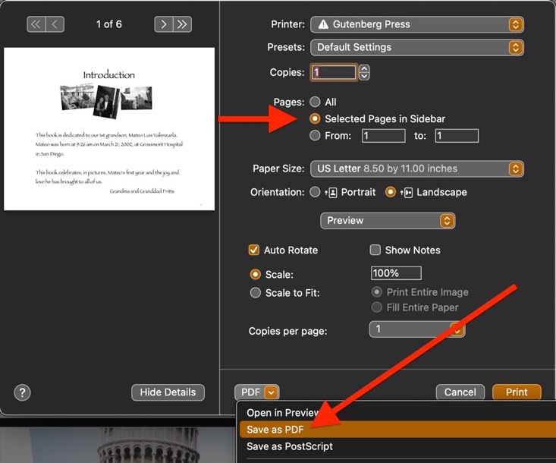This screenshot has width=556, height=463.
Task: Expand the PDF dropdown arrow
Action: coord(272,392)
